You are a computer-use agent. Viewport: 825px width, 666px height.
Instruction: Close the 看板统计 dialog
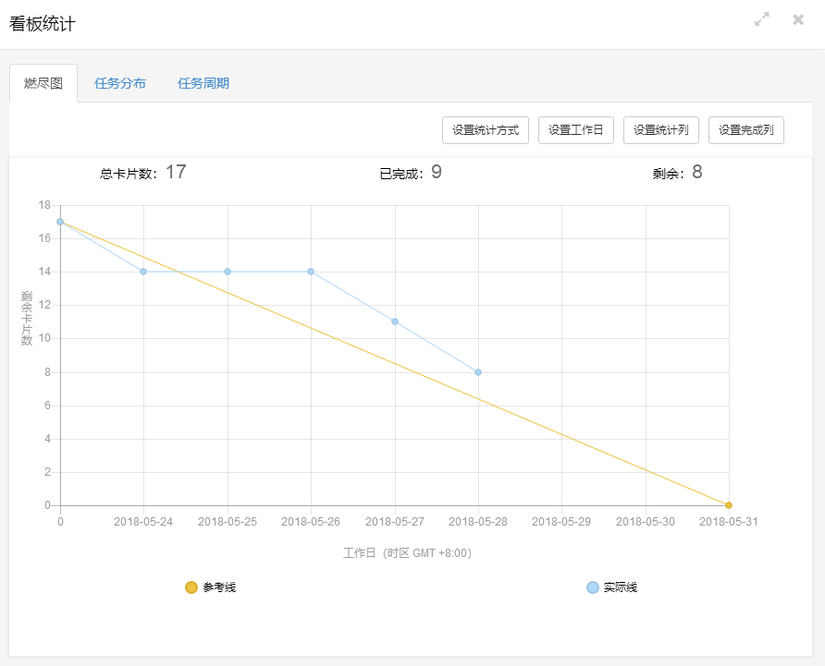click(x=798, y=19)
